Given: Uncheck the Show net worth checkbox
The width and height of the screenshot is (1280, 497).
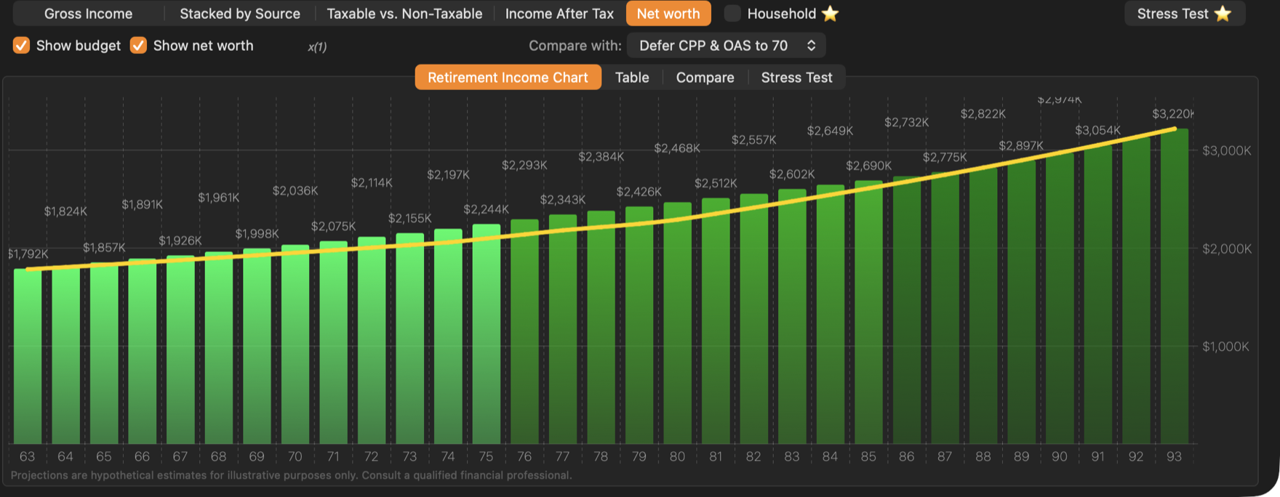Looking at the screenshot, I should tap(138, 46).
